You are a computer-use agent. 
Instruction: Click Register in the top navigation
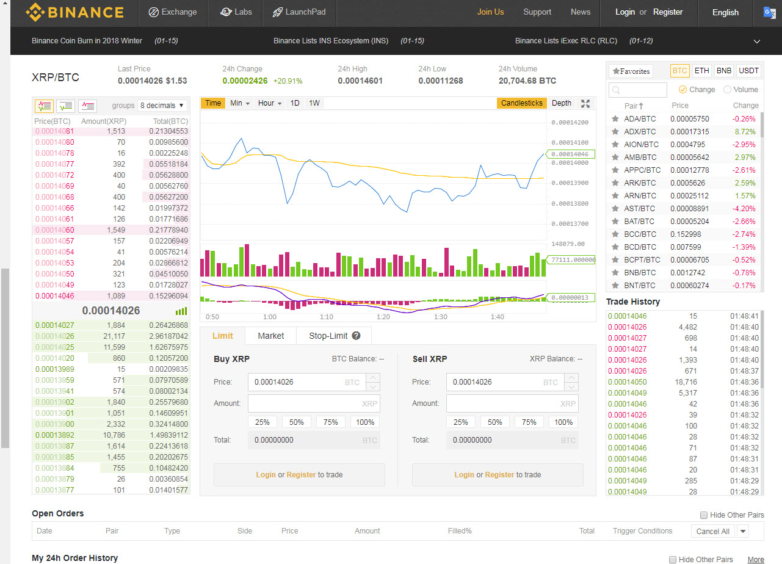pyautogui.click(x=668, y=12)
